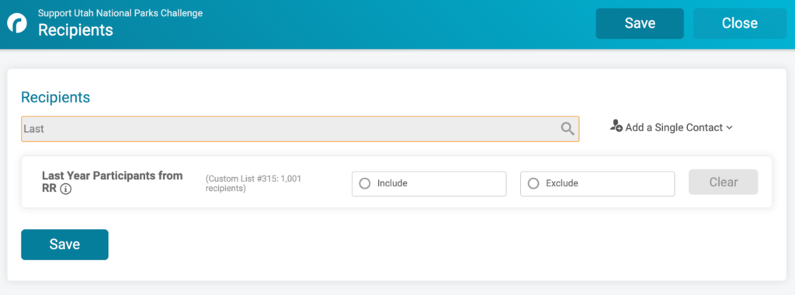Open the info icon beside RR
Image resolution: width=795 pixels, height=295 pixels.
coord(65,189)
